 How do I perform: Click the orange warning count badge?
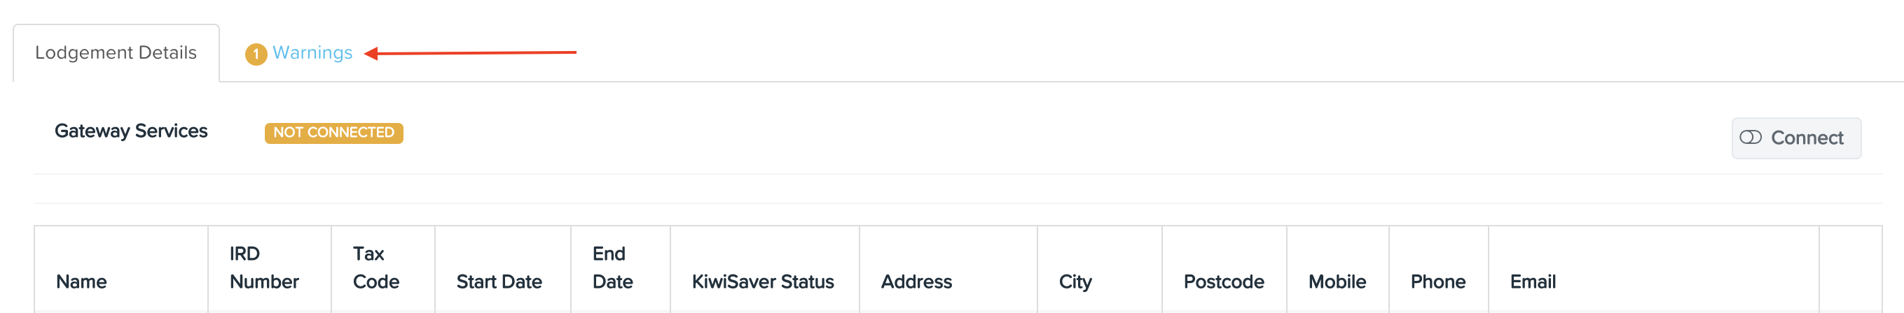[256, 54]
